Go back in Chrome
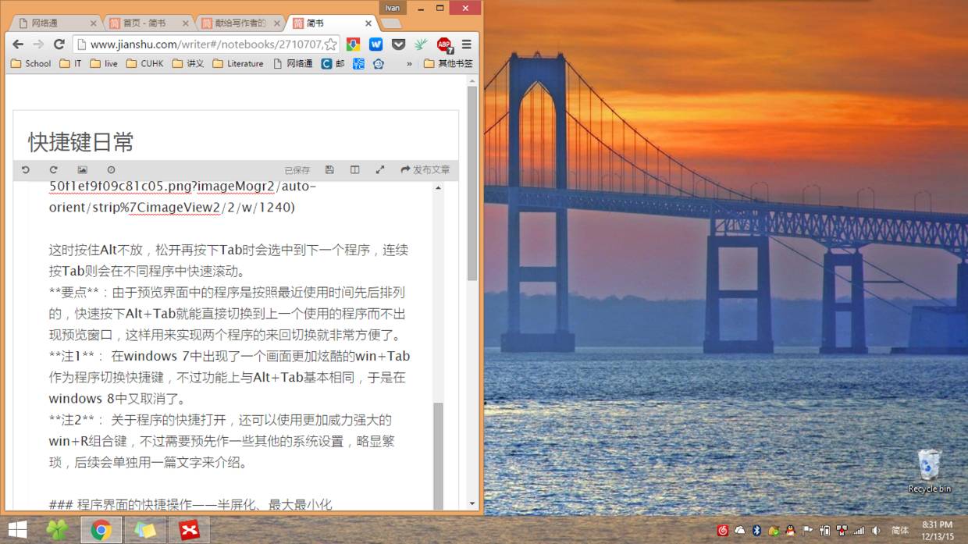This screenshot has height=544, width=968. pyautogui.click(x=18, y=44)
